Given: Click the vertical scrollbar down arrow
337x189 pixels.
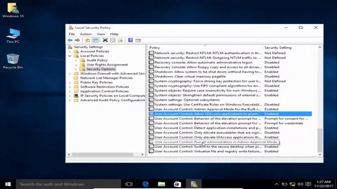Looking at the screenshot, I should (x=320, y=154).
